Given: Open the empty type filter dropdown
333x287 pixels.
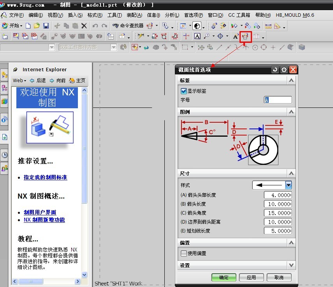Looking at the screenshot, I should 52,48.
